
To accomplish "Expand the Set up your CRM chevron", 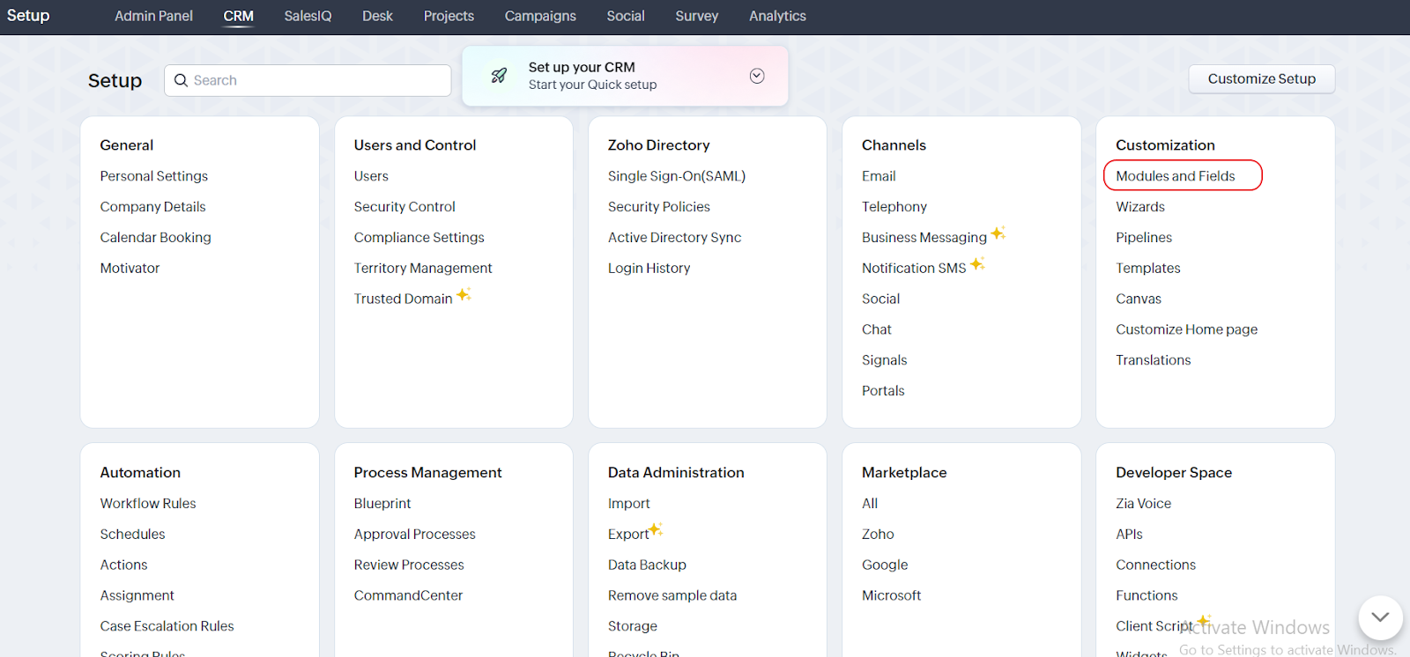I will click(757, 76).
